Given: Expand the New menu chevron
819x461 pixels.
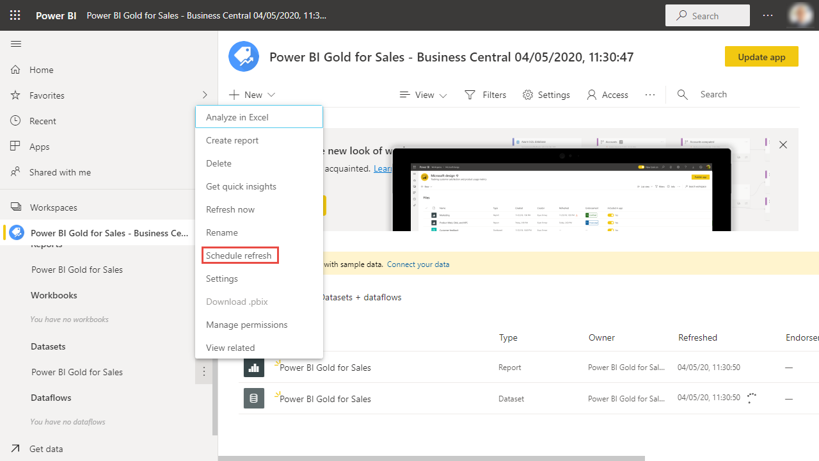Looking at the screenshot, I should coord(271,94).
